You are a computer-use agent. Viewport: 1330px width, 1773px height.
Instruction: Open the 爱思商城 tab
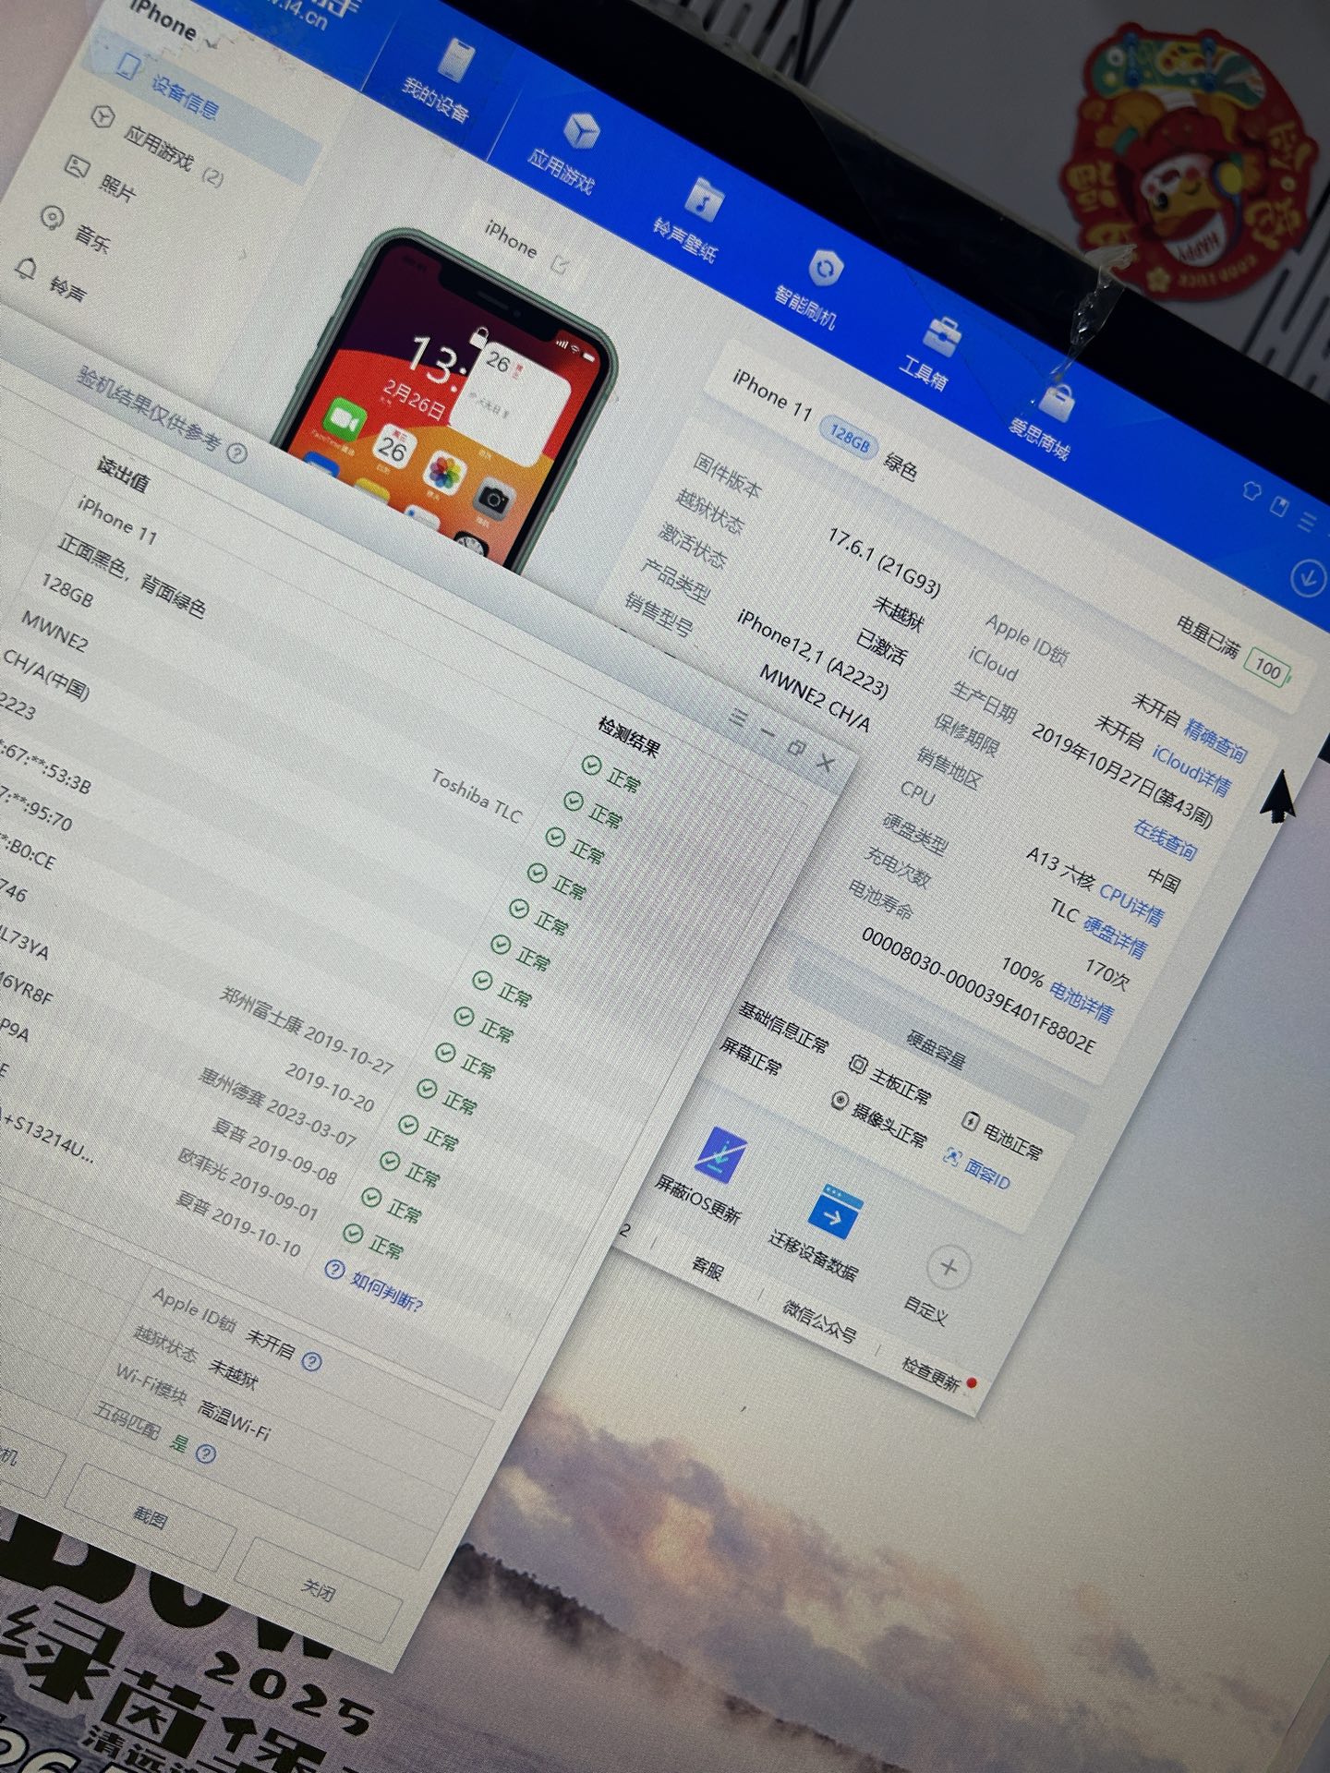(x=1044, y=420)
